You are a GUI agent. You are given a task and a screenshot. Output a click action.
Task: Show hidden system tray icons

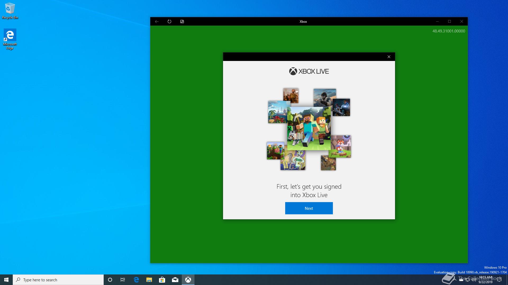(455, 280)
